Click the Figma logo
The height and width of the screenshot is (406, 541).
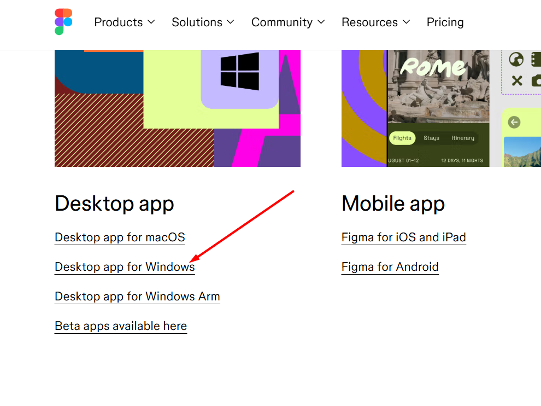63,22
